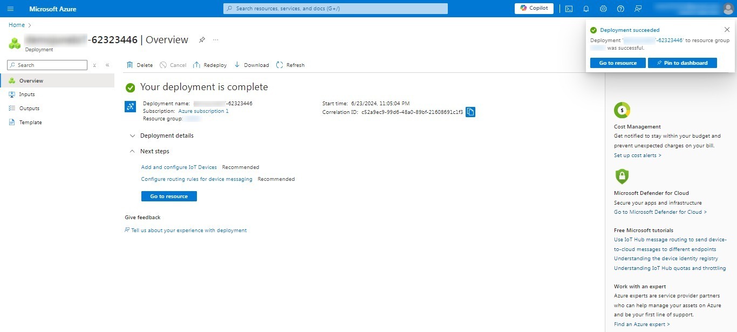This screenshot has width=737, height=332.
Task: Click the account avatar icon
Action: (728, 9)
